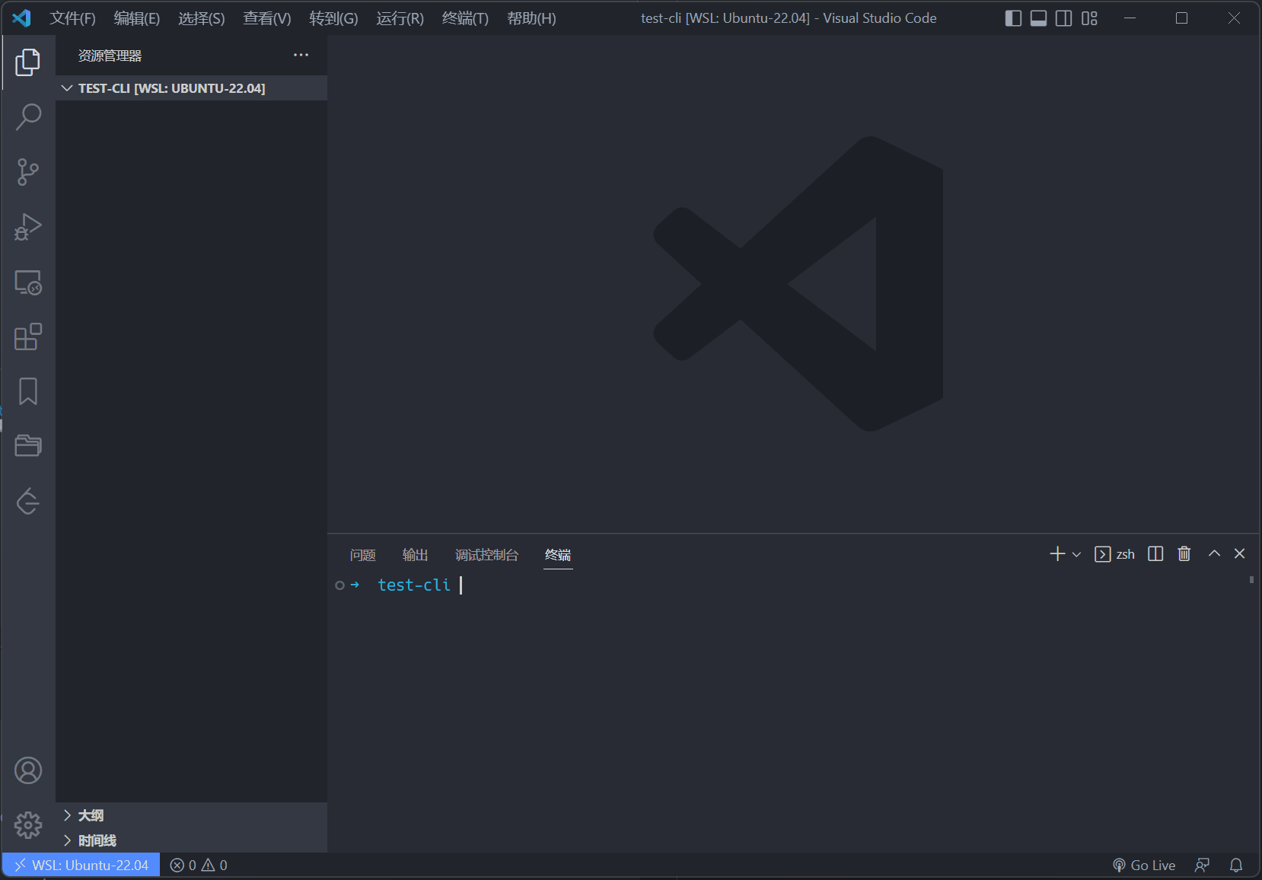Viewport: 1262px width, 880px height.
Task: Switch to the 输出 panel tab
Action: pos(415,555)
